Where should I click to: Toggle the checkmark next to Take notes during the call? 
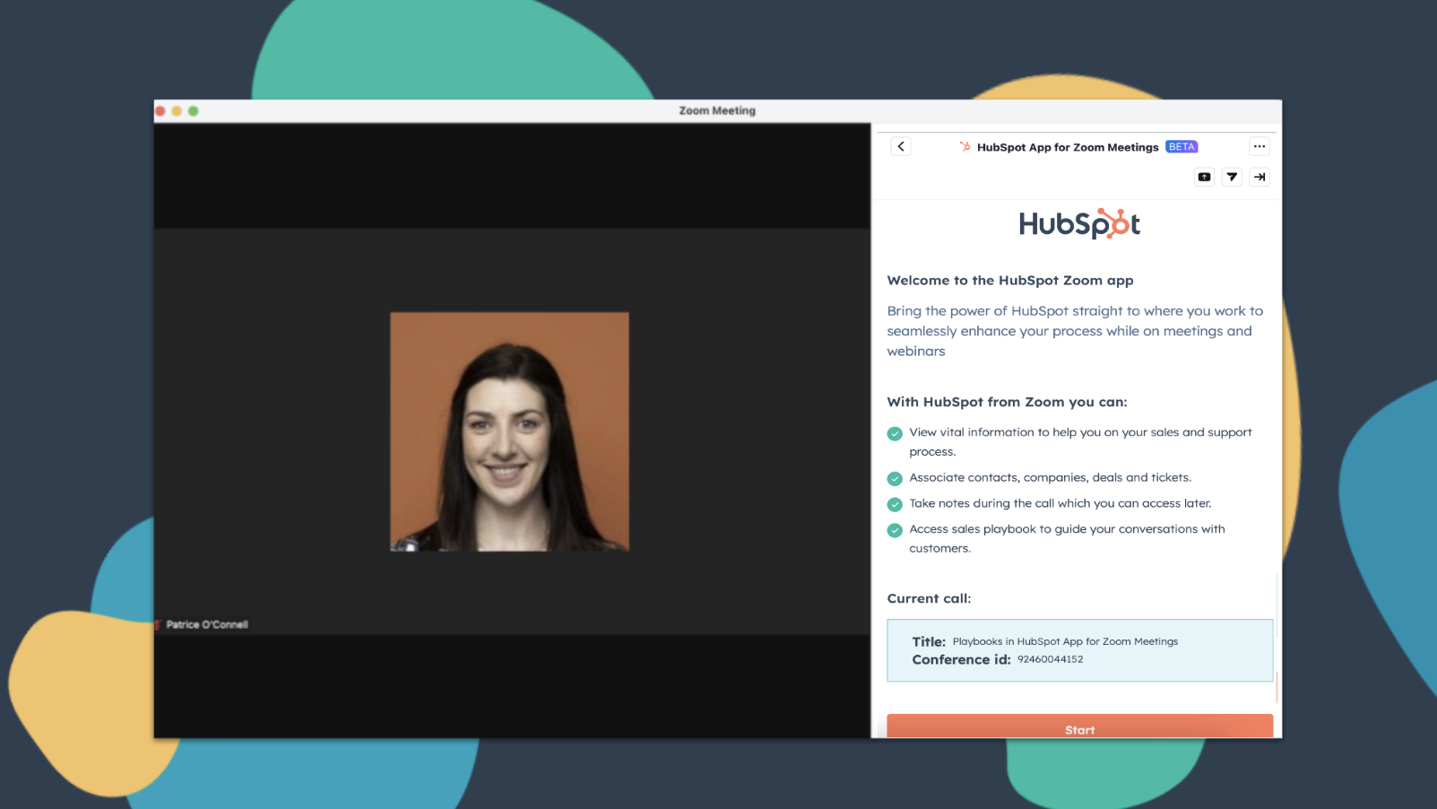(x=894, y=504)
